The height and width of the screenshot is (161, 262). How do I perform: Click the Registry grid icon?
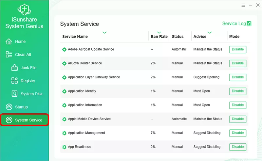[14, 80]
